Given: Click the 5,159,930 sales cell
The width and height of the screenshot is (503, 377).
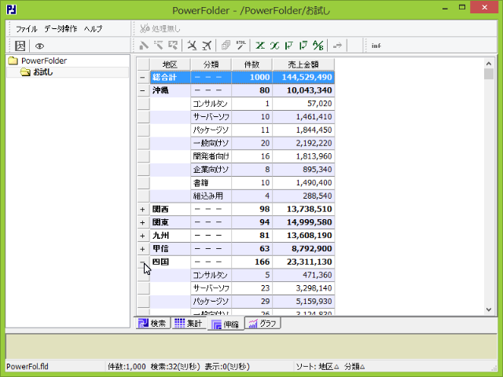Looking at the screenshot, I should pos(303,302).
